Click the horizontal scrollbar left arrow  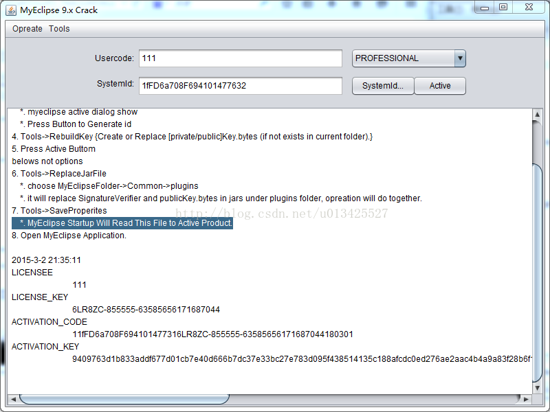coord(13,399)
